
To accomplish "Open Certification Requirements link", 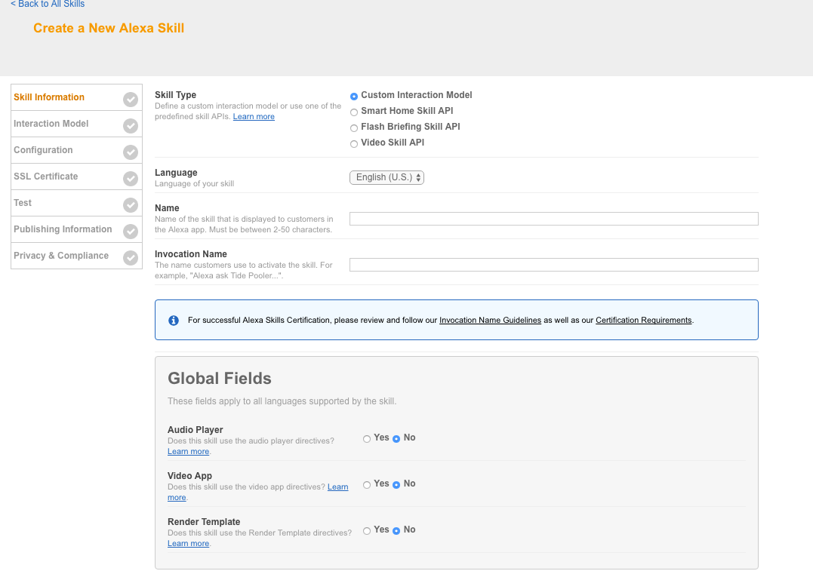I will [x=643, y=321].
